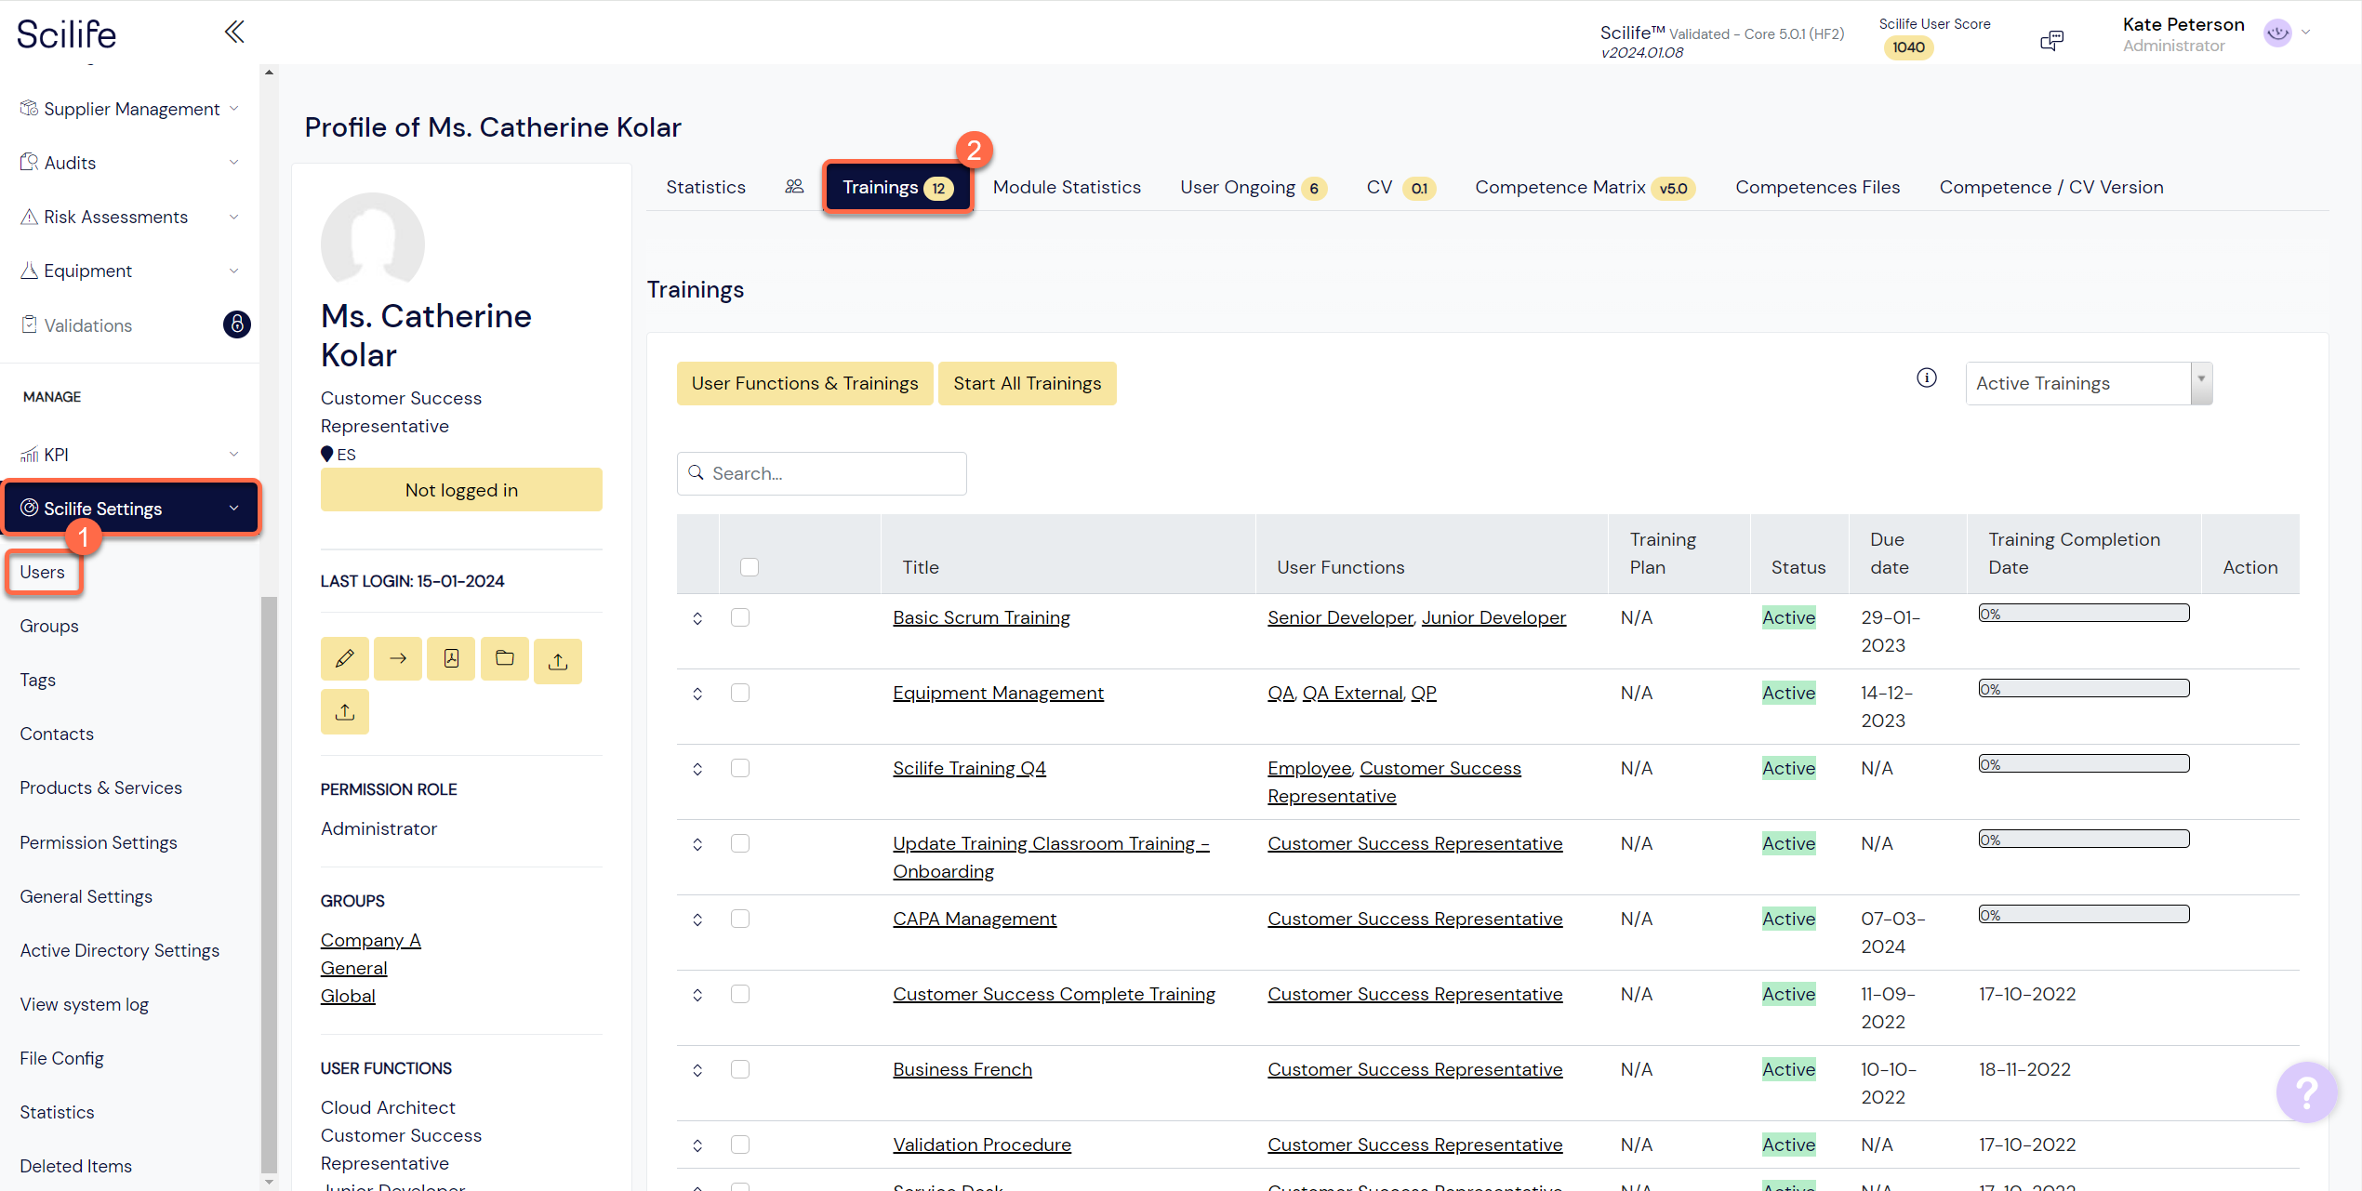The image size is (2362, 1191).
Task: Open the Active Trainings filter dropdown
Action: (2089, 383)
